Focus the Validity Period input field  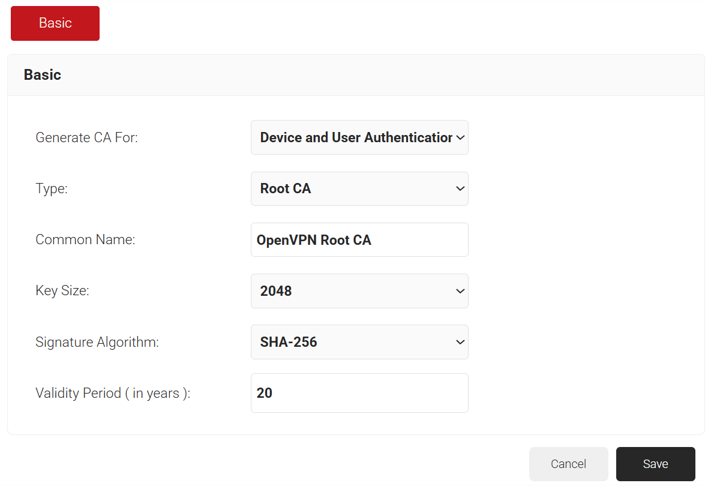pyautogui.click(x=359, y=393)
